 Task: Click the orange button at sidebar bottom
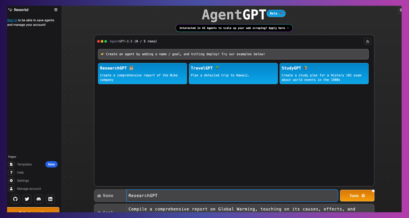pyautogui.click(x=33, y=210)
